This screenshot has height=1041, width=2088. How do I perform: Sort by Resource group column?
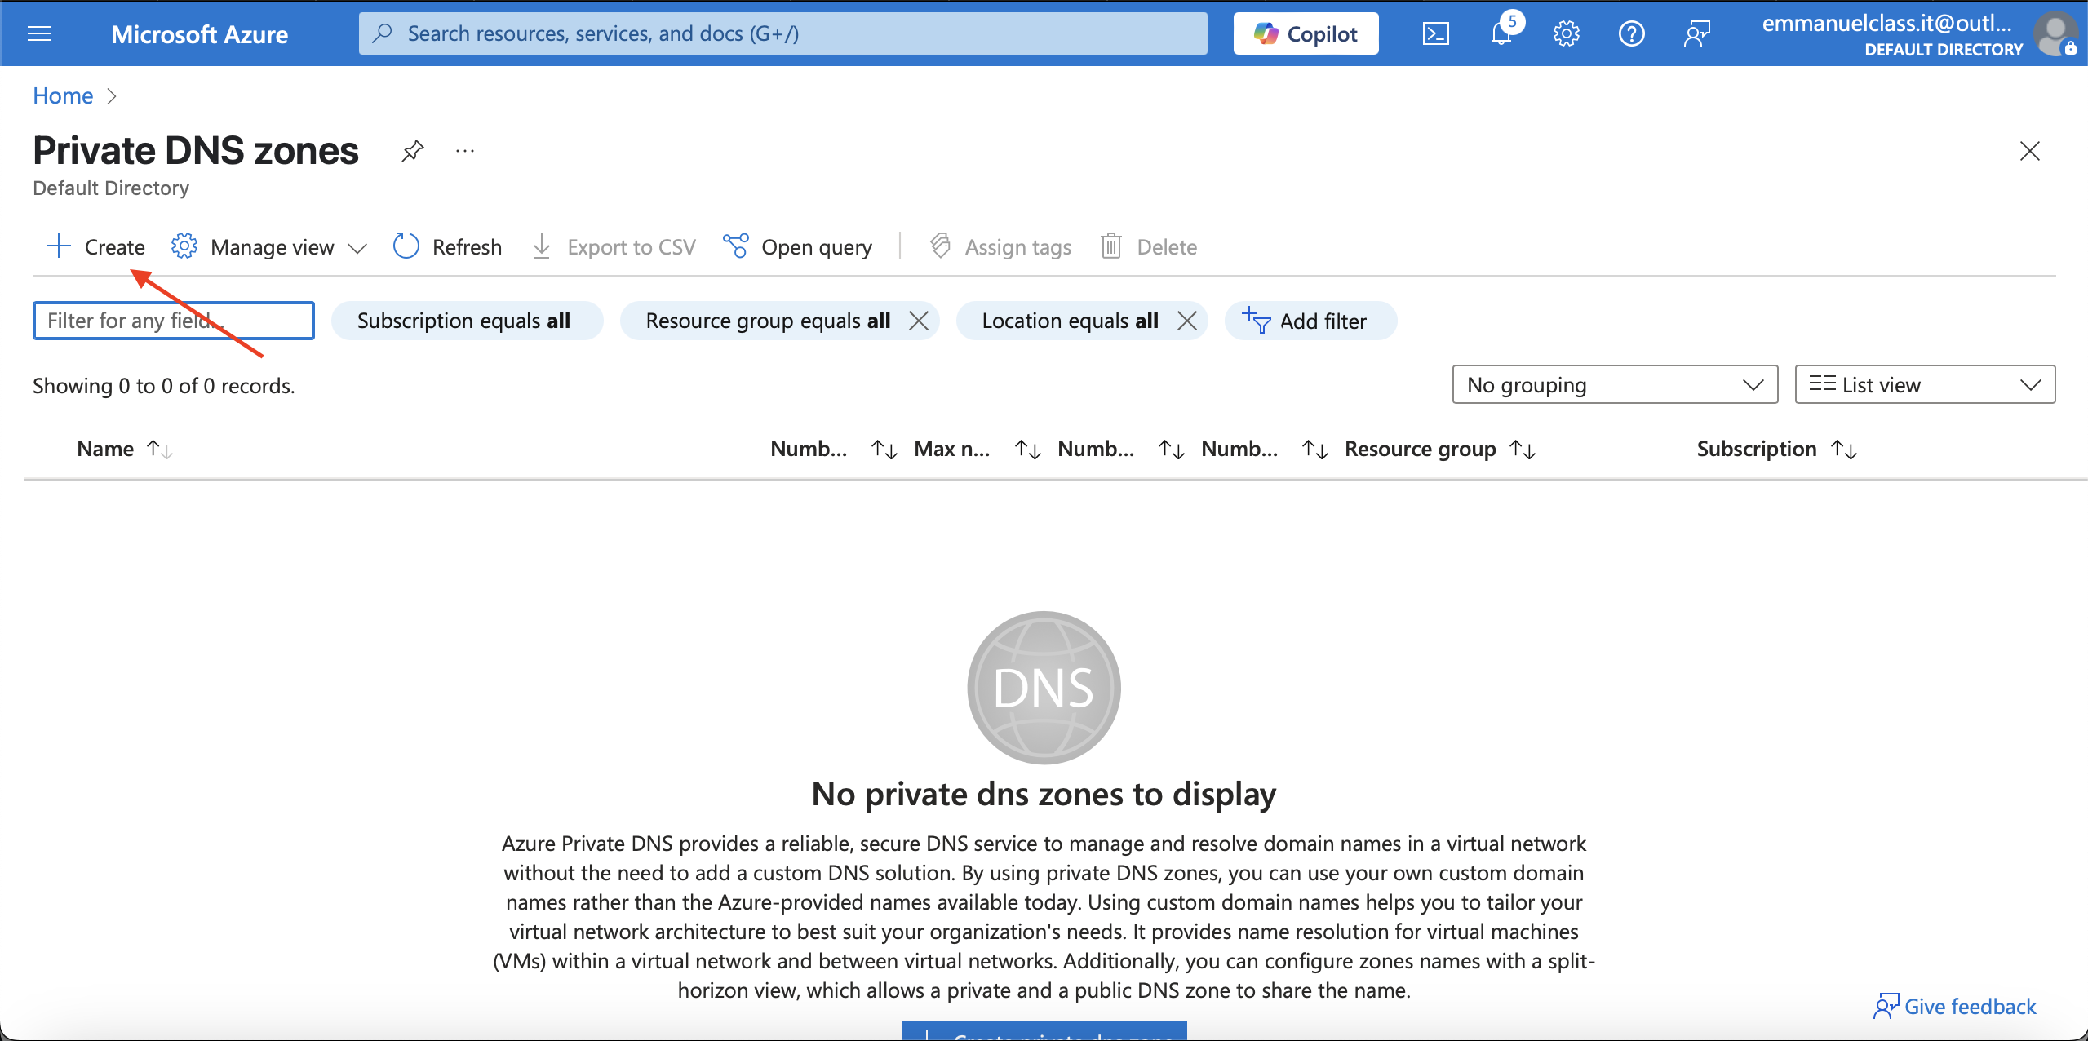click(1439, 449)
